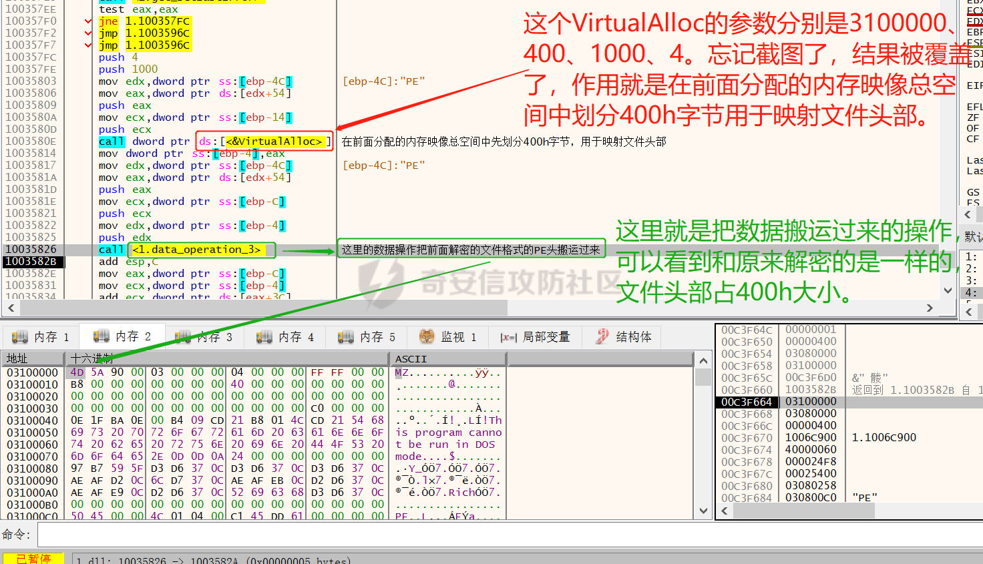Open the 监视 1 watch tab icon
This screenshot has width=983, height=564.
[427, 336]
